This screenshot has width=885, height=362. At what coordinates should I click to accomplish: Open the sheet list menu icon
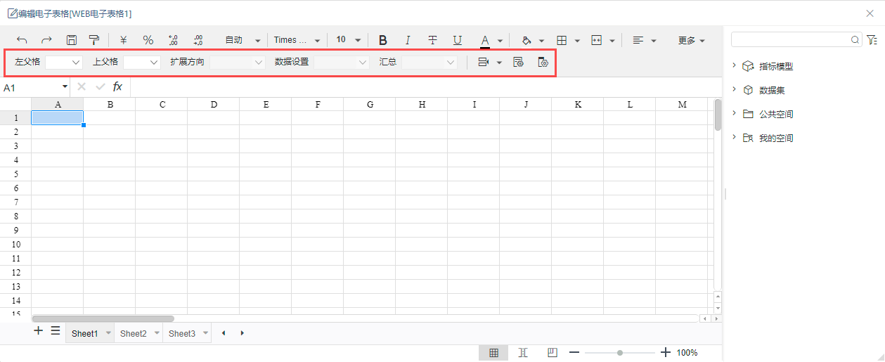55,331
